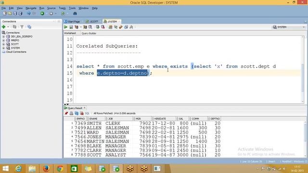The image size is (308, 173).
Task: Open the Source menu
Action: 51,8
